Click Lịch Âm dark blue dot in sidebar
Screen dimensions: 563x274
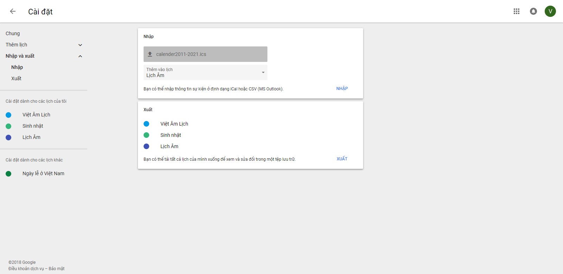coord(8,138)
